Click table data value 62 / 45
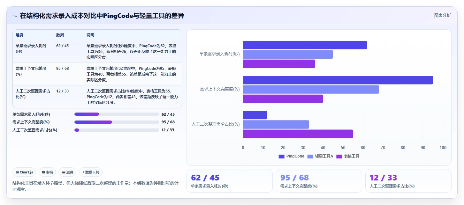Image resolution: width=464 pixels, height=205 pixels. pos(63,46)
